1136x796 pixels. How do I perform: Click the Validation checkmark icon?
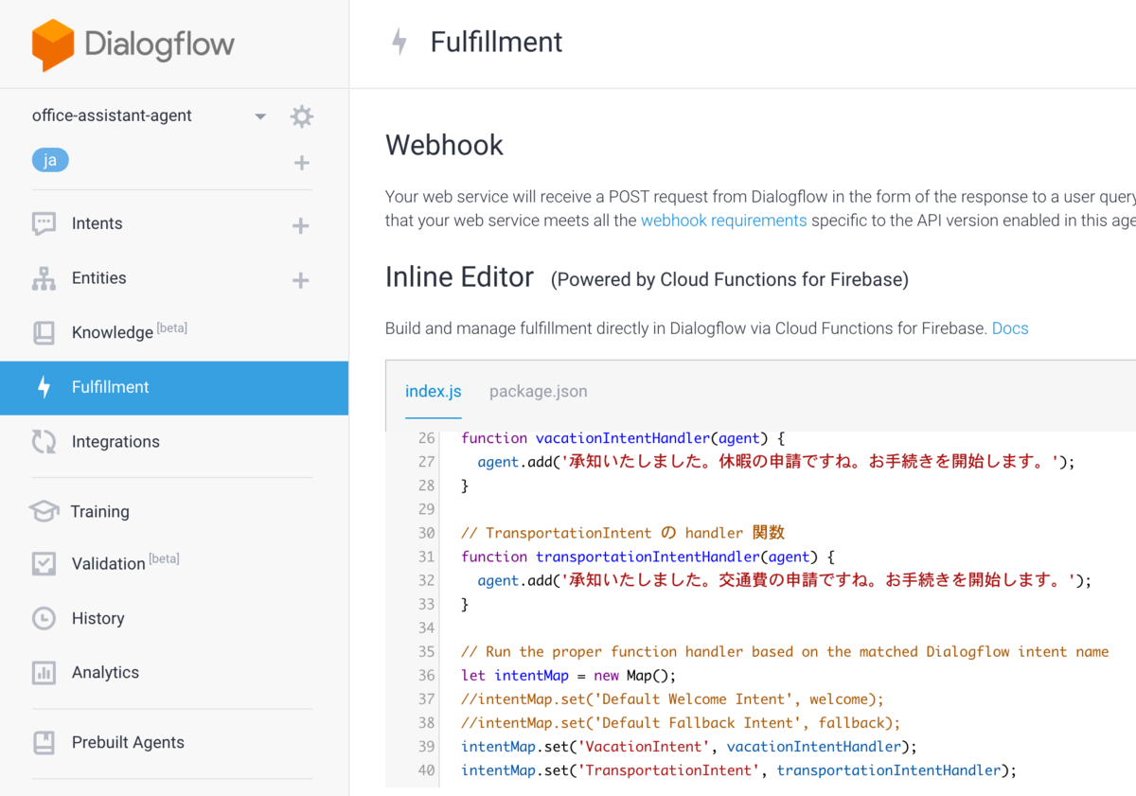pos(44,563)
